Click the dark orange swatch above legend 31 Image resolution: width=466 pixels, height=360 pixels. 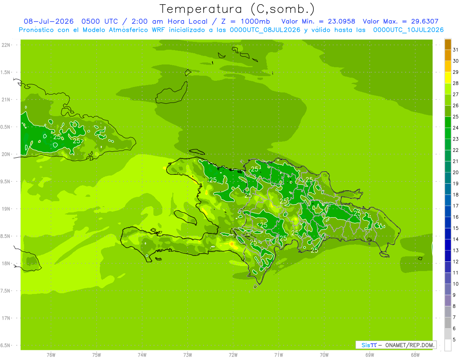point(448,44)
